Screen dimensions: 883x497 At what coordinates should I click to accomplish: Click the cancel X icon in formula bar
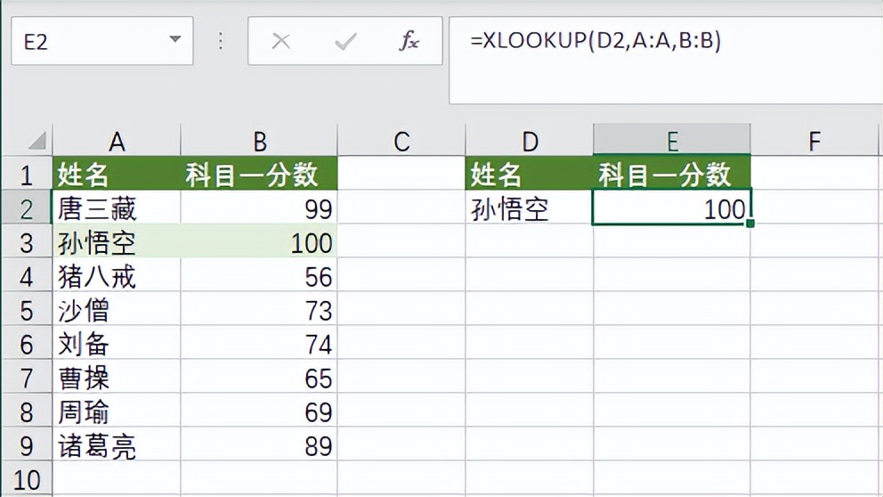280,41
